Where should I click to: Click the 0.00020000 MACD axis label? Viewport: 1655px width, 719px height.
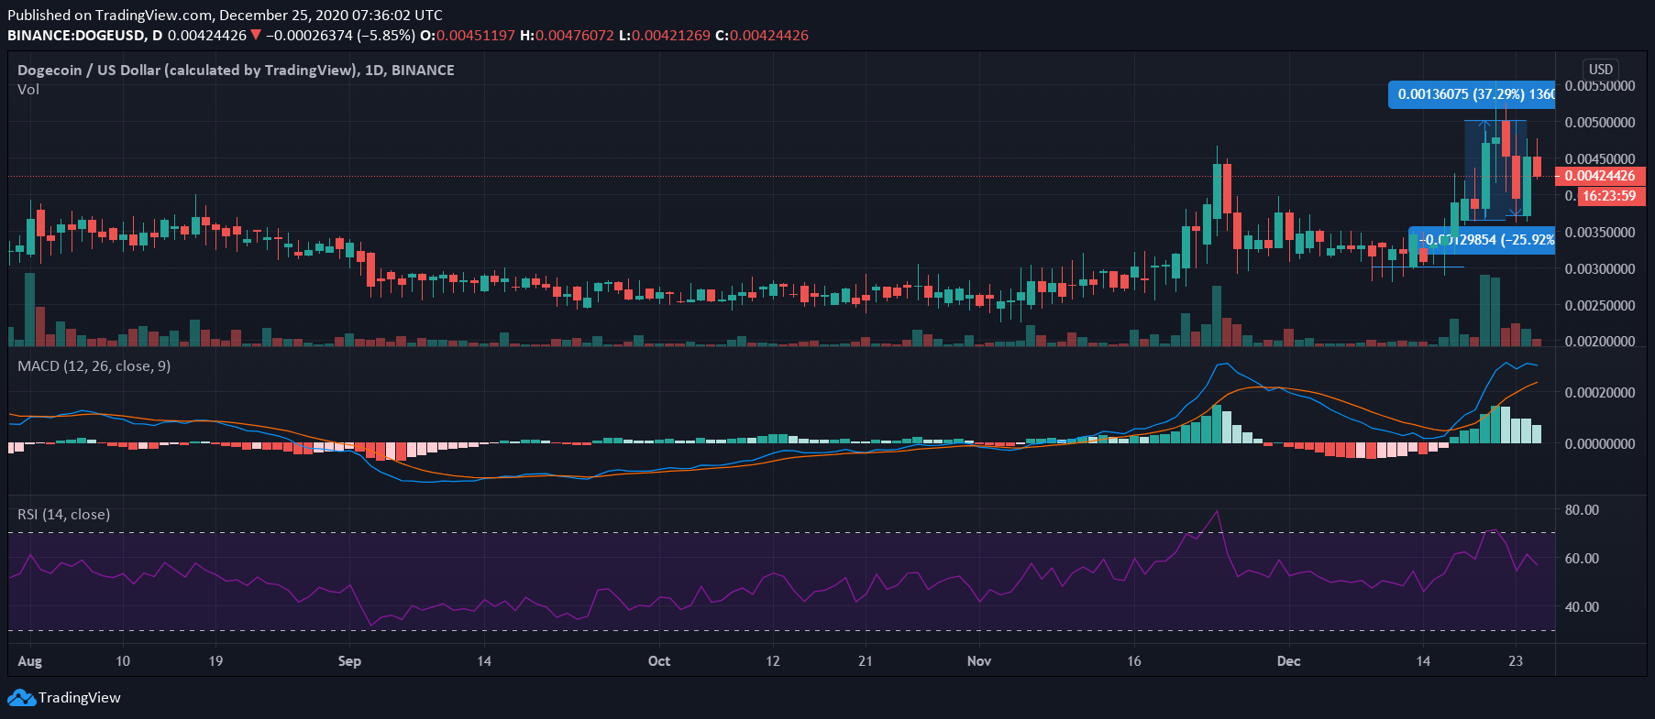point(1600,392)
